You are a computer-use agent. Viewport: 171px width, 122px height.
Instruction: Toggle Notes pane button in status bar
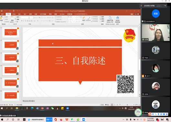tap(102, 105)
